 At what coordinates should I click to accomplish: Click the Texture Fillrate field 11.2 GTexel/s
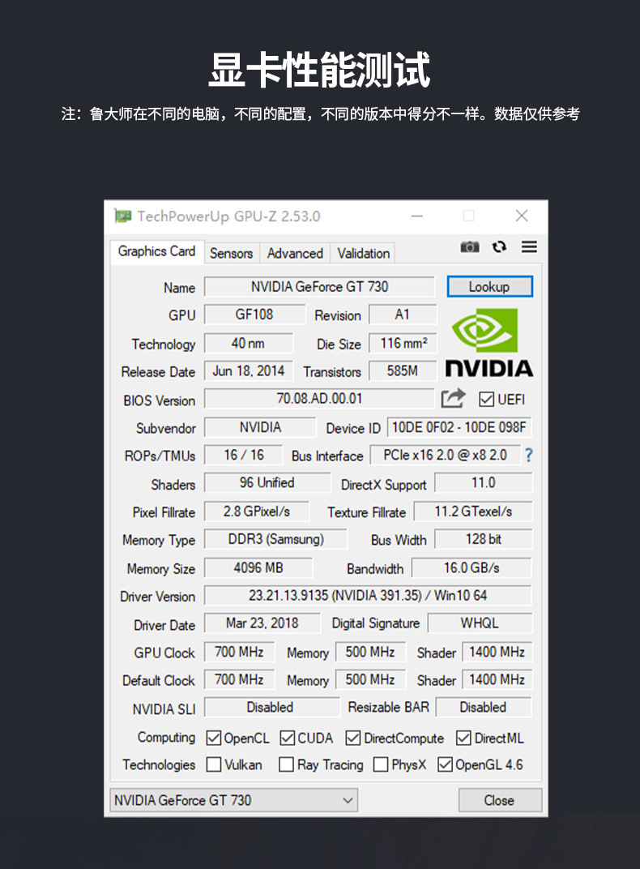(x=473, y=512)
